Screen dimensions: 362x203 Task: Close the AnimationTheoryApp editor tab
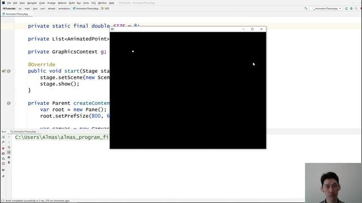tap(31, 14)
